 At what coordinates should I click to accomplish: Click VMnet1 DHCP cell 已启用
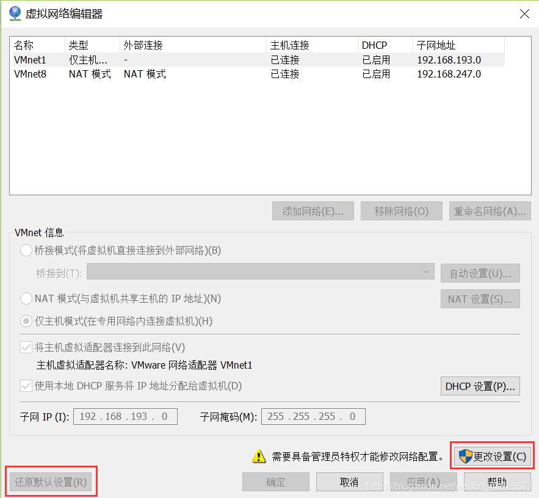point(376,60)
